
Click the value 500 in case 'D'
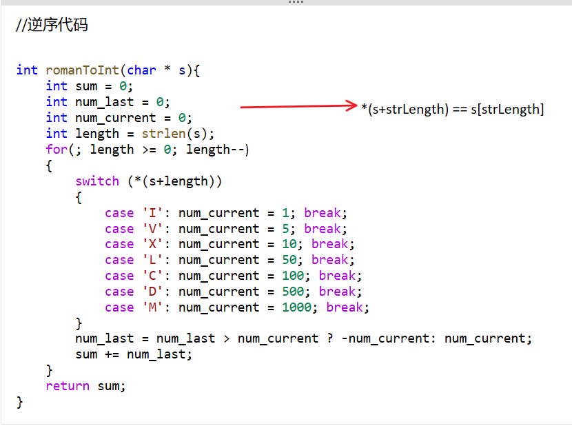[293, 291]
